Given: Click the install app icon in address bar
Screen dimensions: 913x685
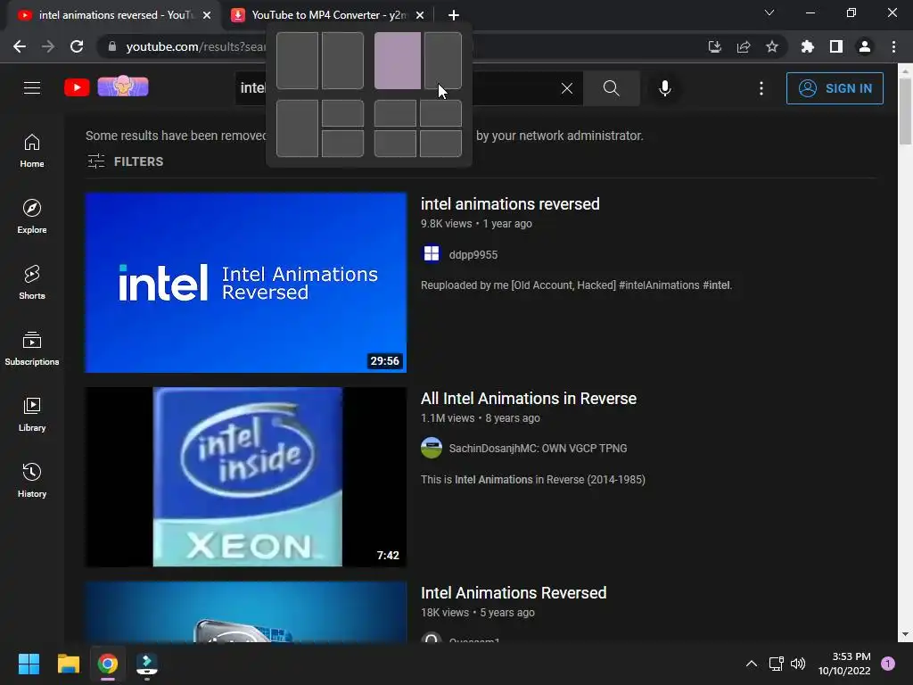Looking at the screenshot, I should 715,46.
